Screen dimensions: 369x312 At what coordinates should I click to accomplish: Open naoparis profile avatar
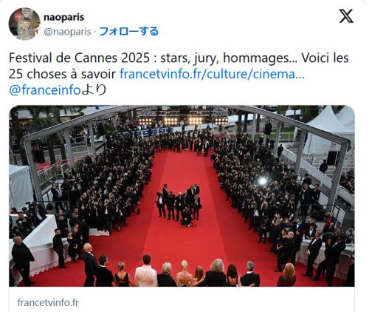[24, 24]
